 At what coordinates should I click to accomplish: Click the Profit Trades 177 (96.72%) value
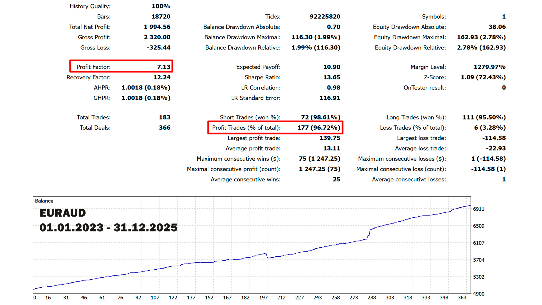point(318,128)
